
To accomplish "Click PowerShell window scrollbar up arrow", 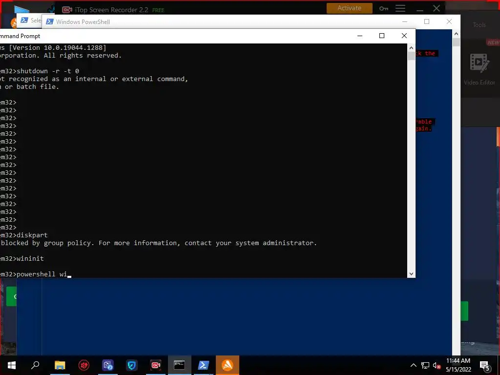I will 457,34.
